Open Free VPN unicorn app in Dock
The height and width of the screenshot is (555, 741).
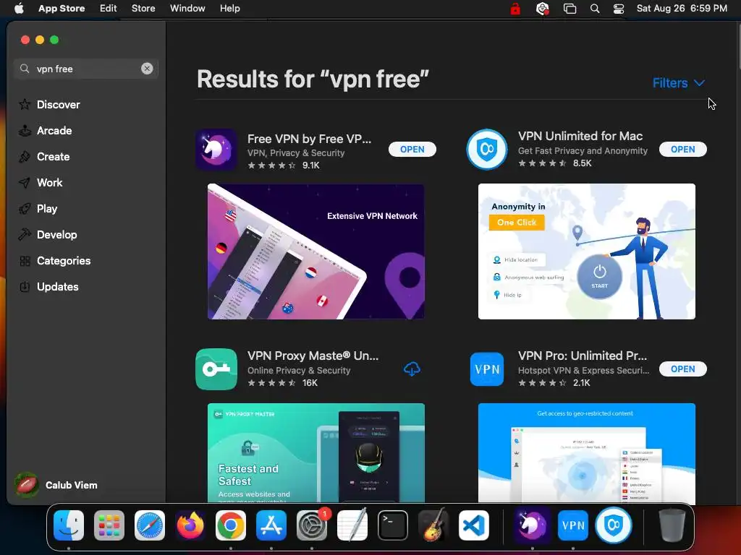point(533,525)
